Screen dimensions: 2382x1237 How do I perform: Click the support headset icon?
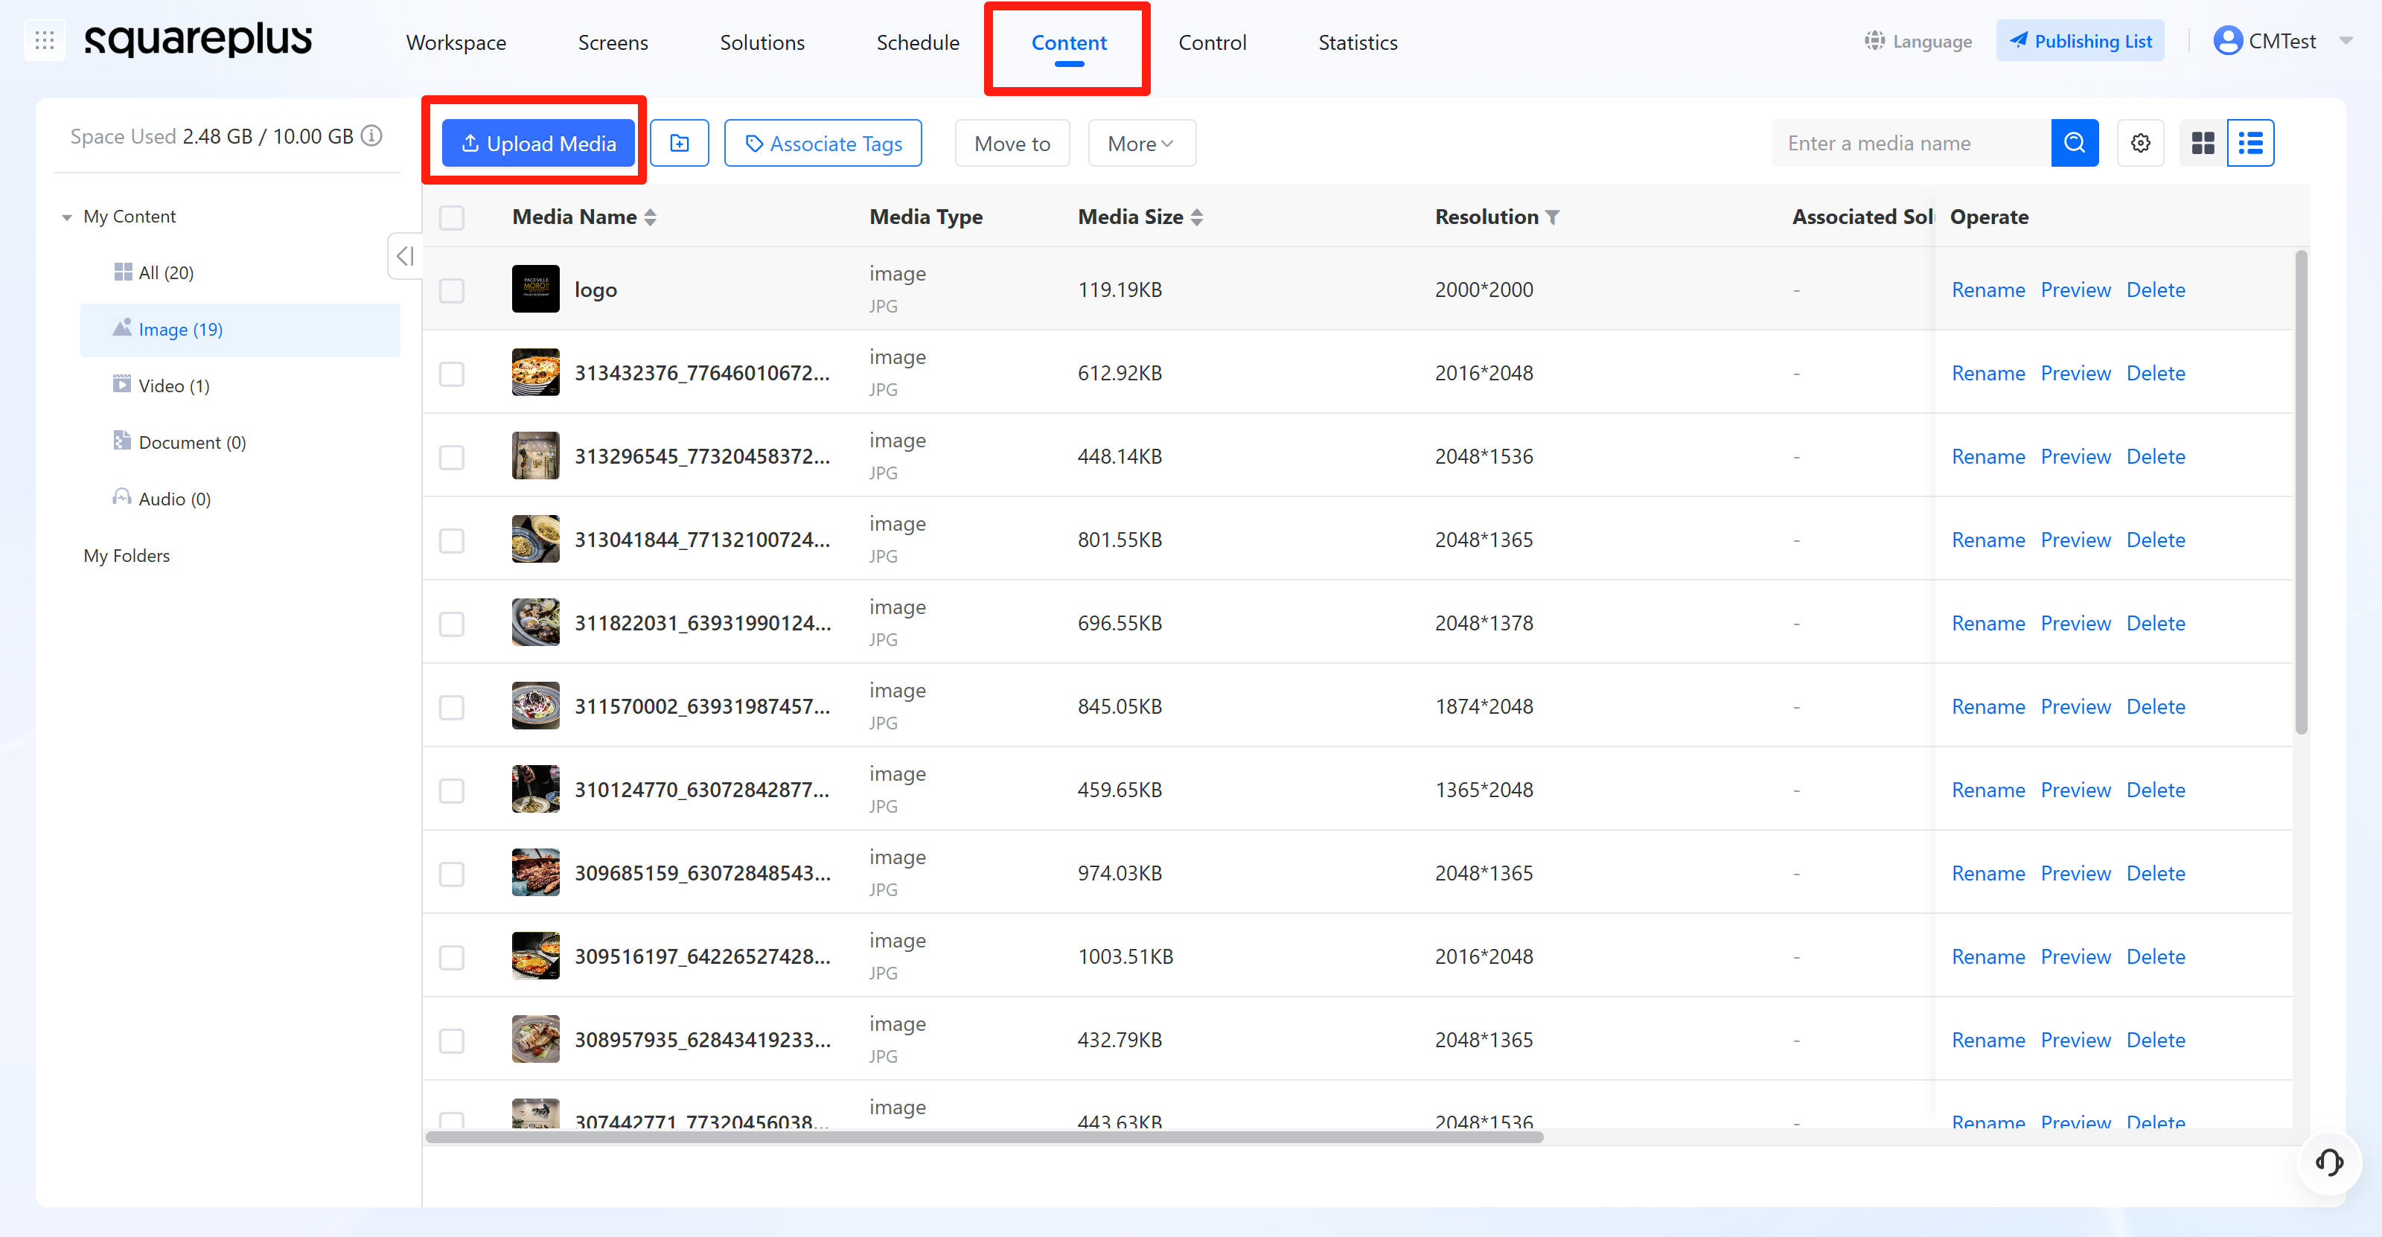click(x=2328, y=1162)
